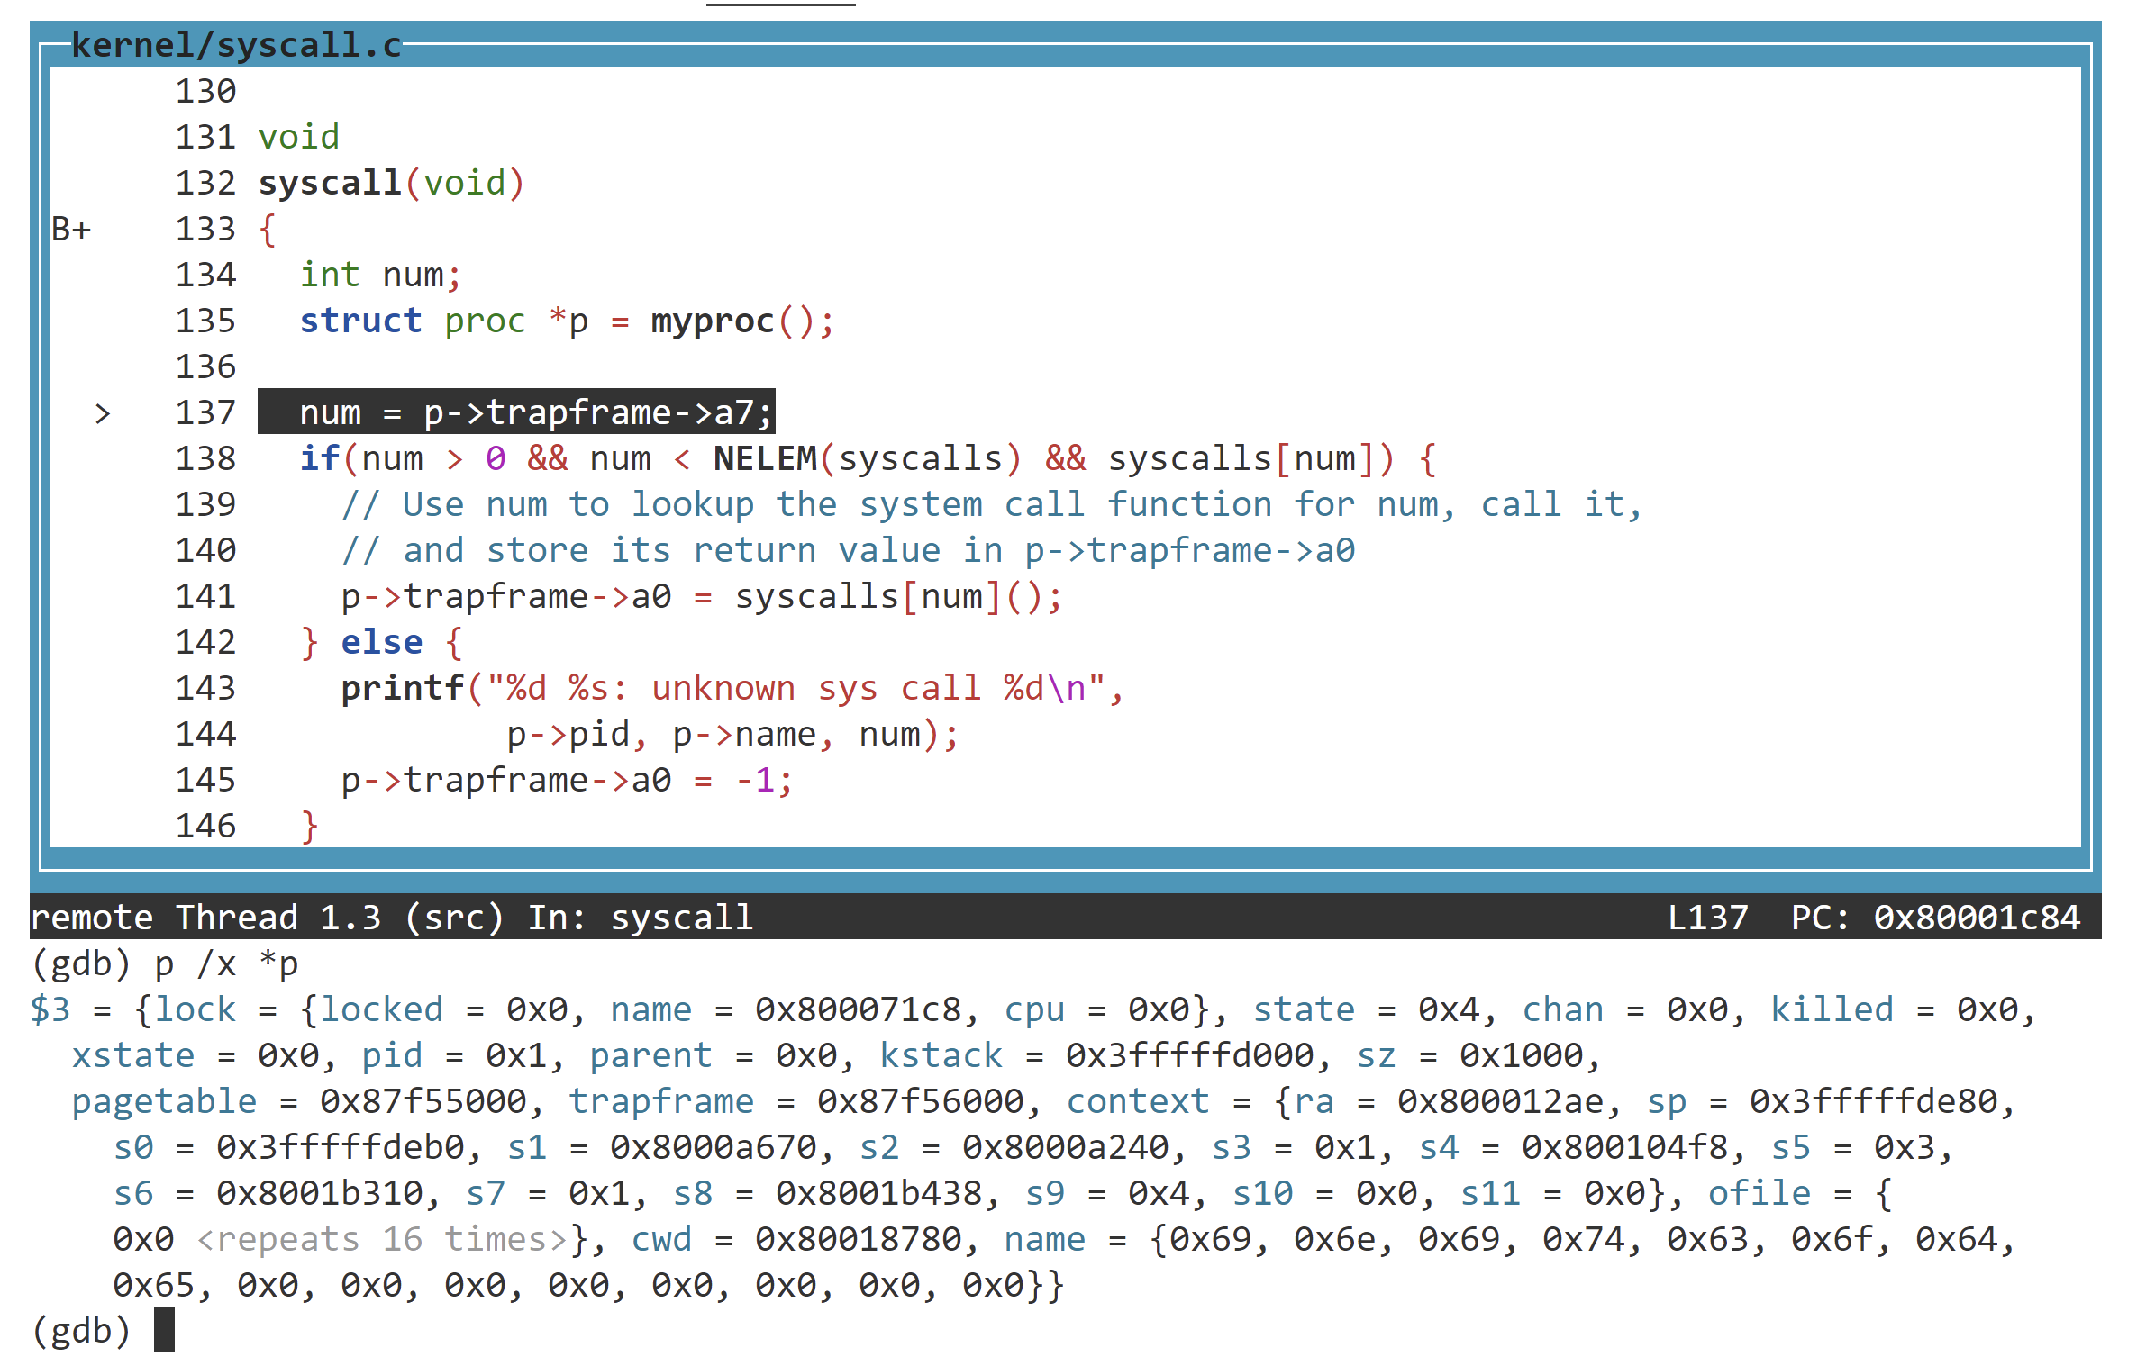Click the blinking cursor block after the gdb prompt
The image size is (2137, 1357).
165,1331
